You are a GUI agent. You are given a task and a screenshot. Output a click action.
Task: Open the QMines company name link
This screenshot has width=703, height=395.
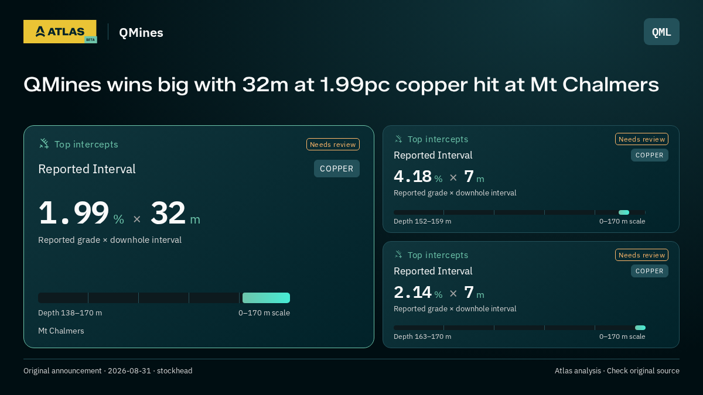[x=141, y=33]
